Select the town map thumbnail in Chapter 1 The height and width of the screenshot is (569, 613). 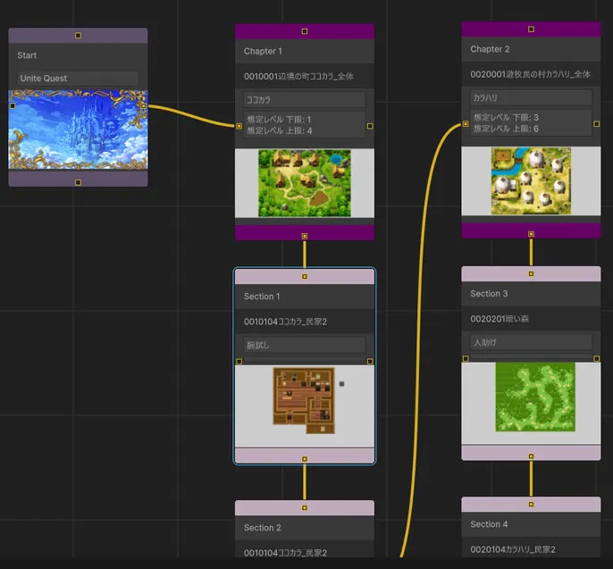(305, 183)
